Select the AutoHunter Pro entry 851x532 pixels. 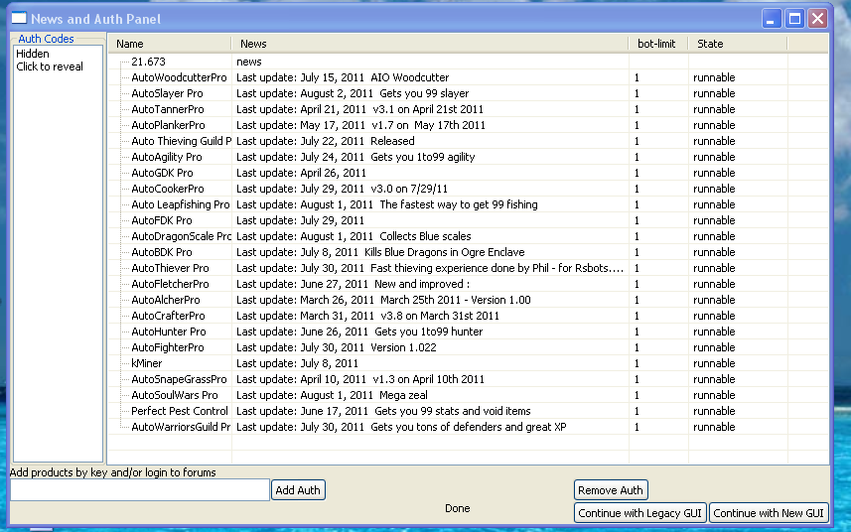(x=169, y=332)
